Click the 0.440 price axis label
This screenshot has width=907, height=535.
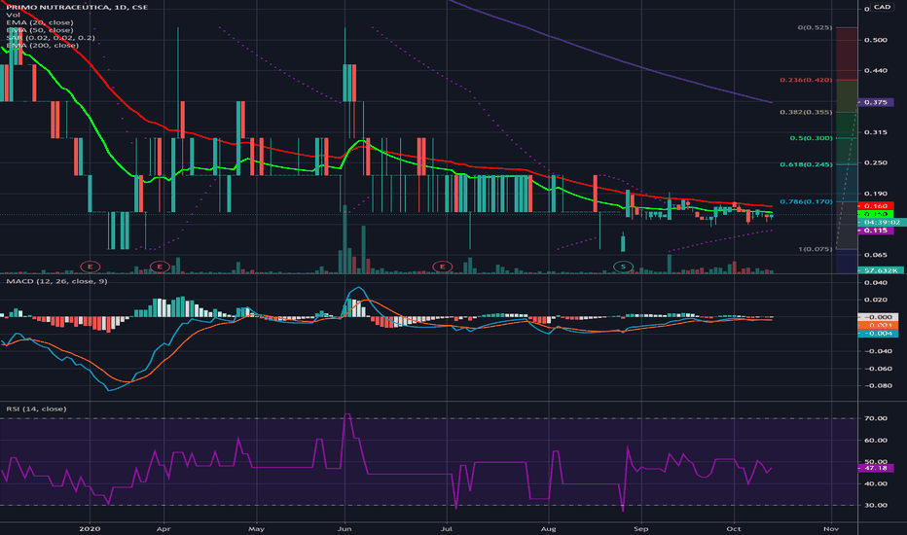(x=875, y=71)
